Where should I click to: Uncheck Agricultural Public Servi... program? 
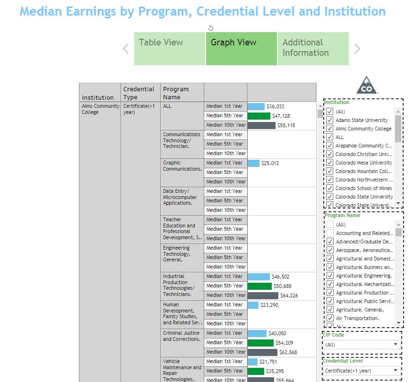click(330, 301)
